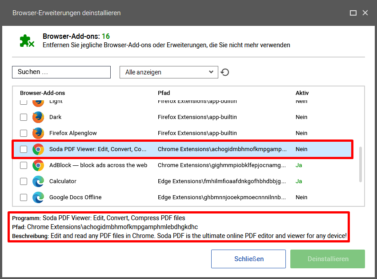Click the 'Nein' status of Firefox Alpenglow
Image resolution: width=377 pixels, height=279 pixels.
[x=301, y=133]
